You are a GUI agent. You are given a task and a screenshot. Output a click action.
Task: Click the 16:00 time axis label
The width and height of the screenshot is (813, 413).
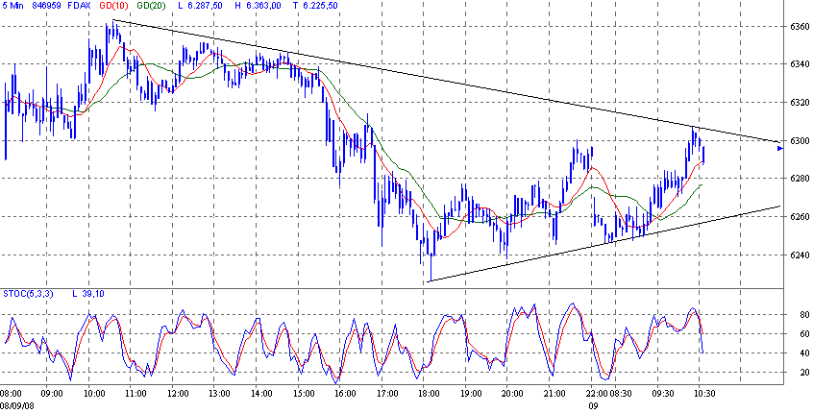[x=345, y=394]
